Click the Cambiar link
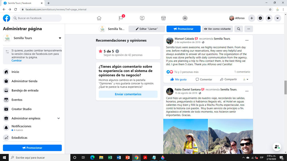 (x=16, y=61)
